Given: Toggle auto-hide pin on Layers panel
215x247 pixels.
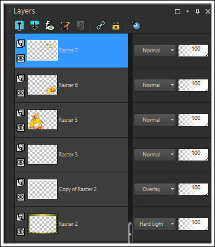Looking at the screenshot, I should [x=197, y=12].
